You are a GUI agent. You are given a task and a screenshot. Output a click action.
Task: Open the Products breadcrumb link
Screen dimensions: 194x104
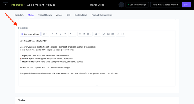click(x=17, y=5)
